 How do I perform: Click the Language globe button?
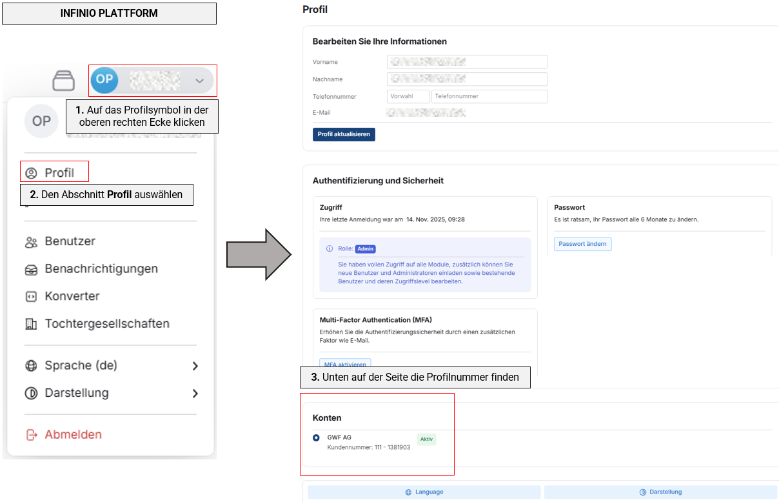(x=424, y=492)
